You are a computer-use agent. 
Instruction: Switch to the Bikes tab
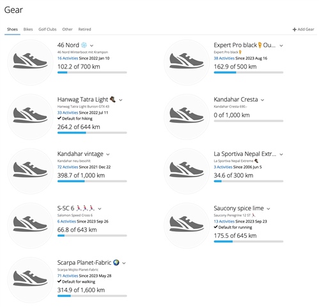(x=28, y=29)
